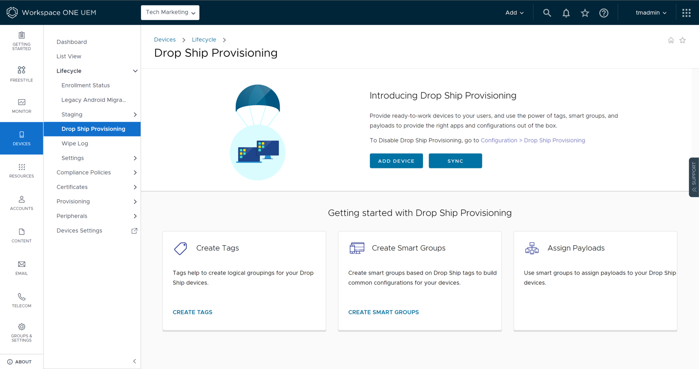Open the app switcher grid icon

686,13
